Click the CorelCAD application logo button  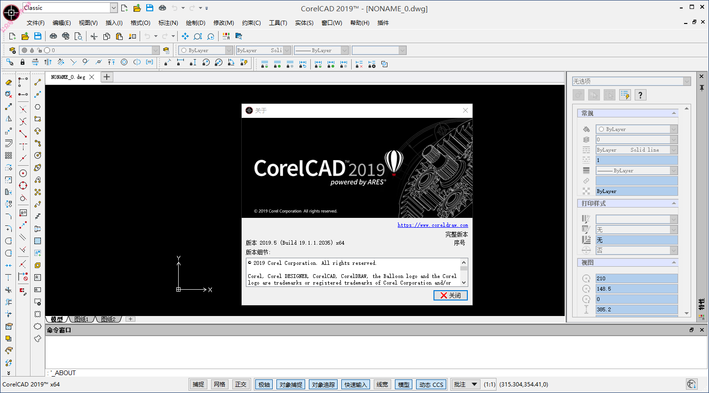11,13
